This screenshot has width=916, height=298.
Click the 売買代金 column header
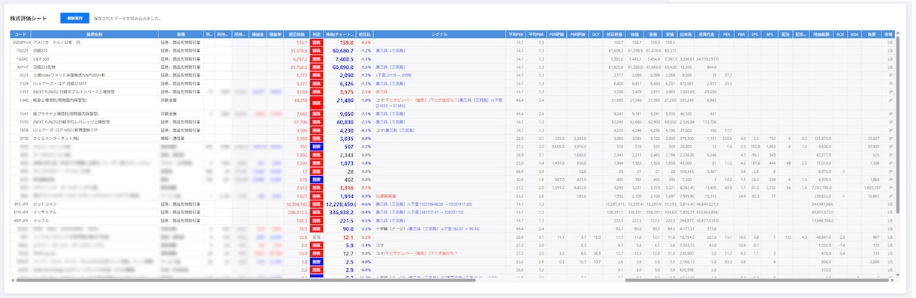pos(707,34)
